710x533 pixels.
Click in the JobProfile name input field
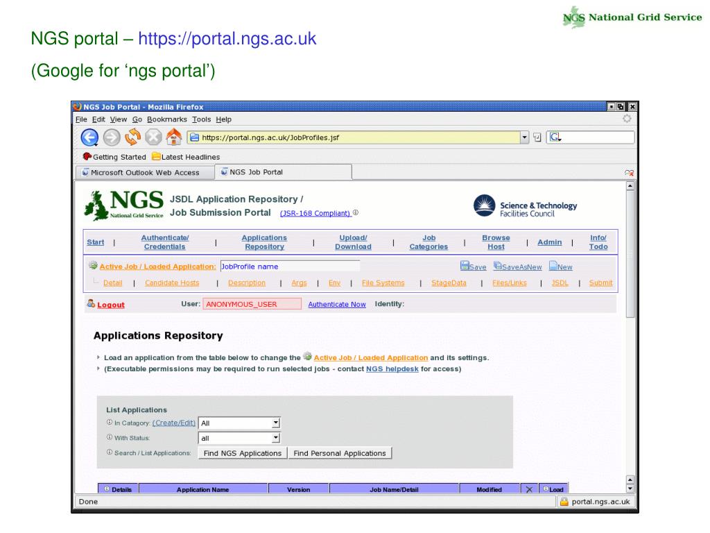pos(290,266)
